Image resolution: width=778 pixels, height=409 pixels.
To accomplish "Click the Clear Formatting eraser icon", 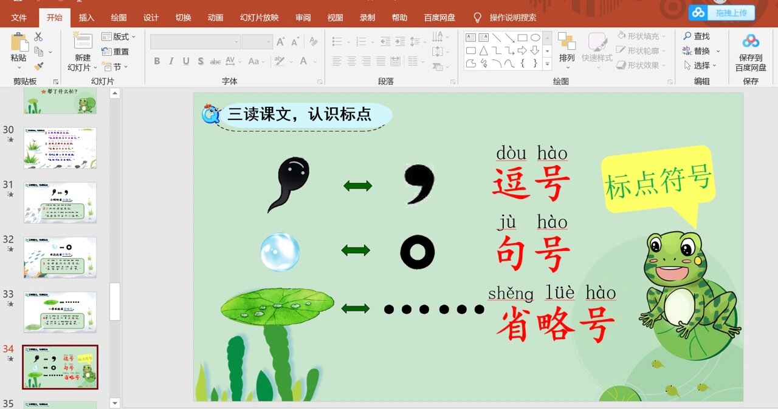I will click(313, 42).
